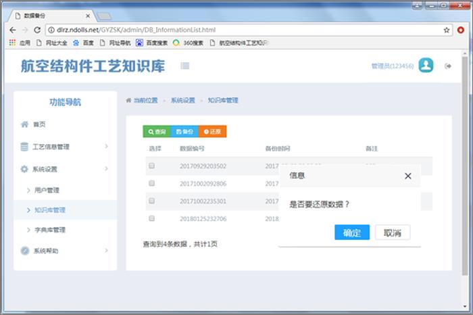The height and width of the screenshot is (315, 473).
Task: Close the 信息 dialog with X icon
Action: [x=407, y=176]
